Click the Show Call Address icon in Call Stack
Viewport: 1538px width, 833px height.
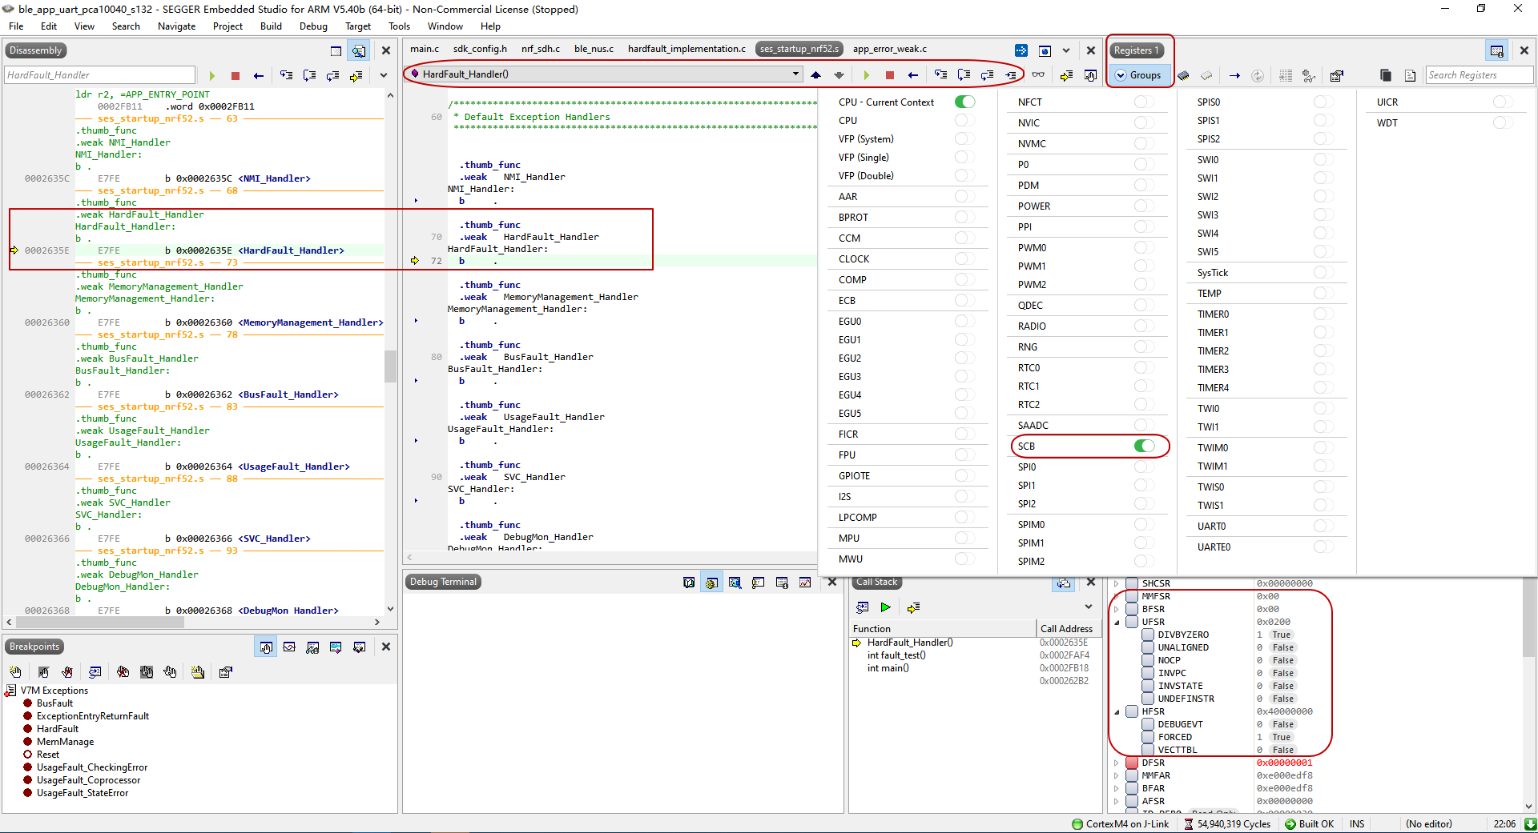pyautogui.click(x=863, y=607)
